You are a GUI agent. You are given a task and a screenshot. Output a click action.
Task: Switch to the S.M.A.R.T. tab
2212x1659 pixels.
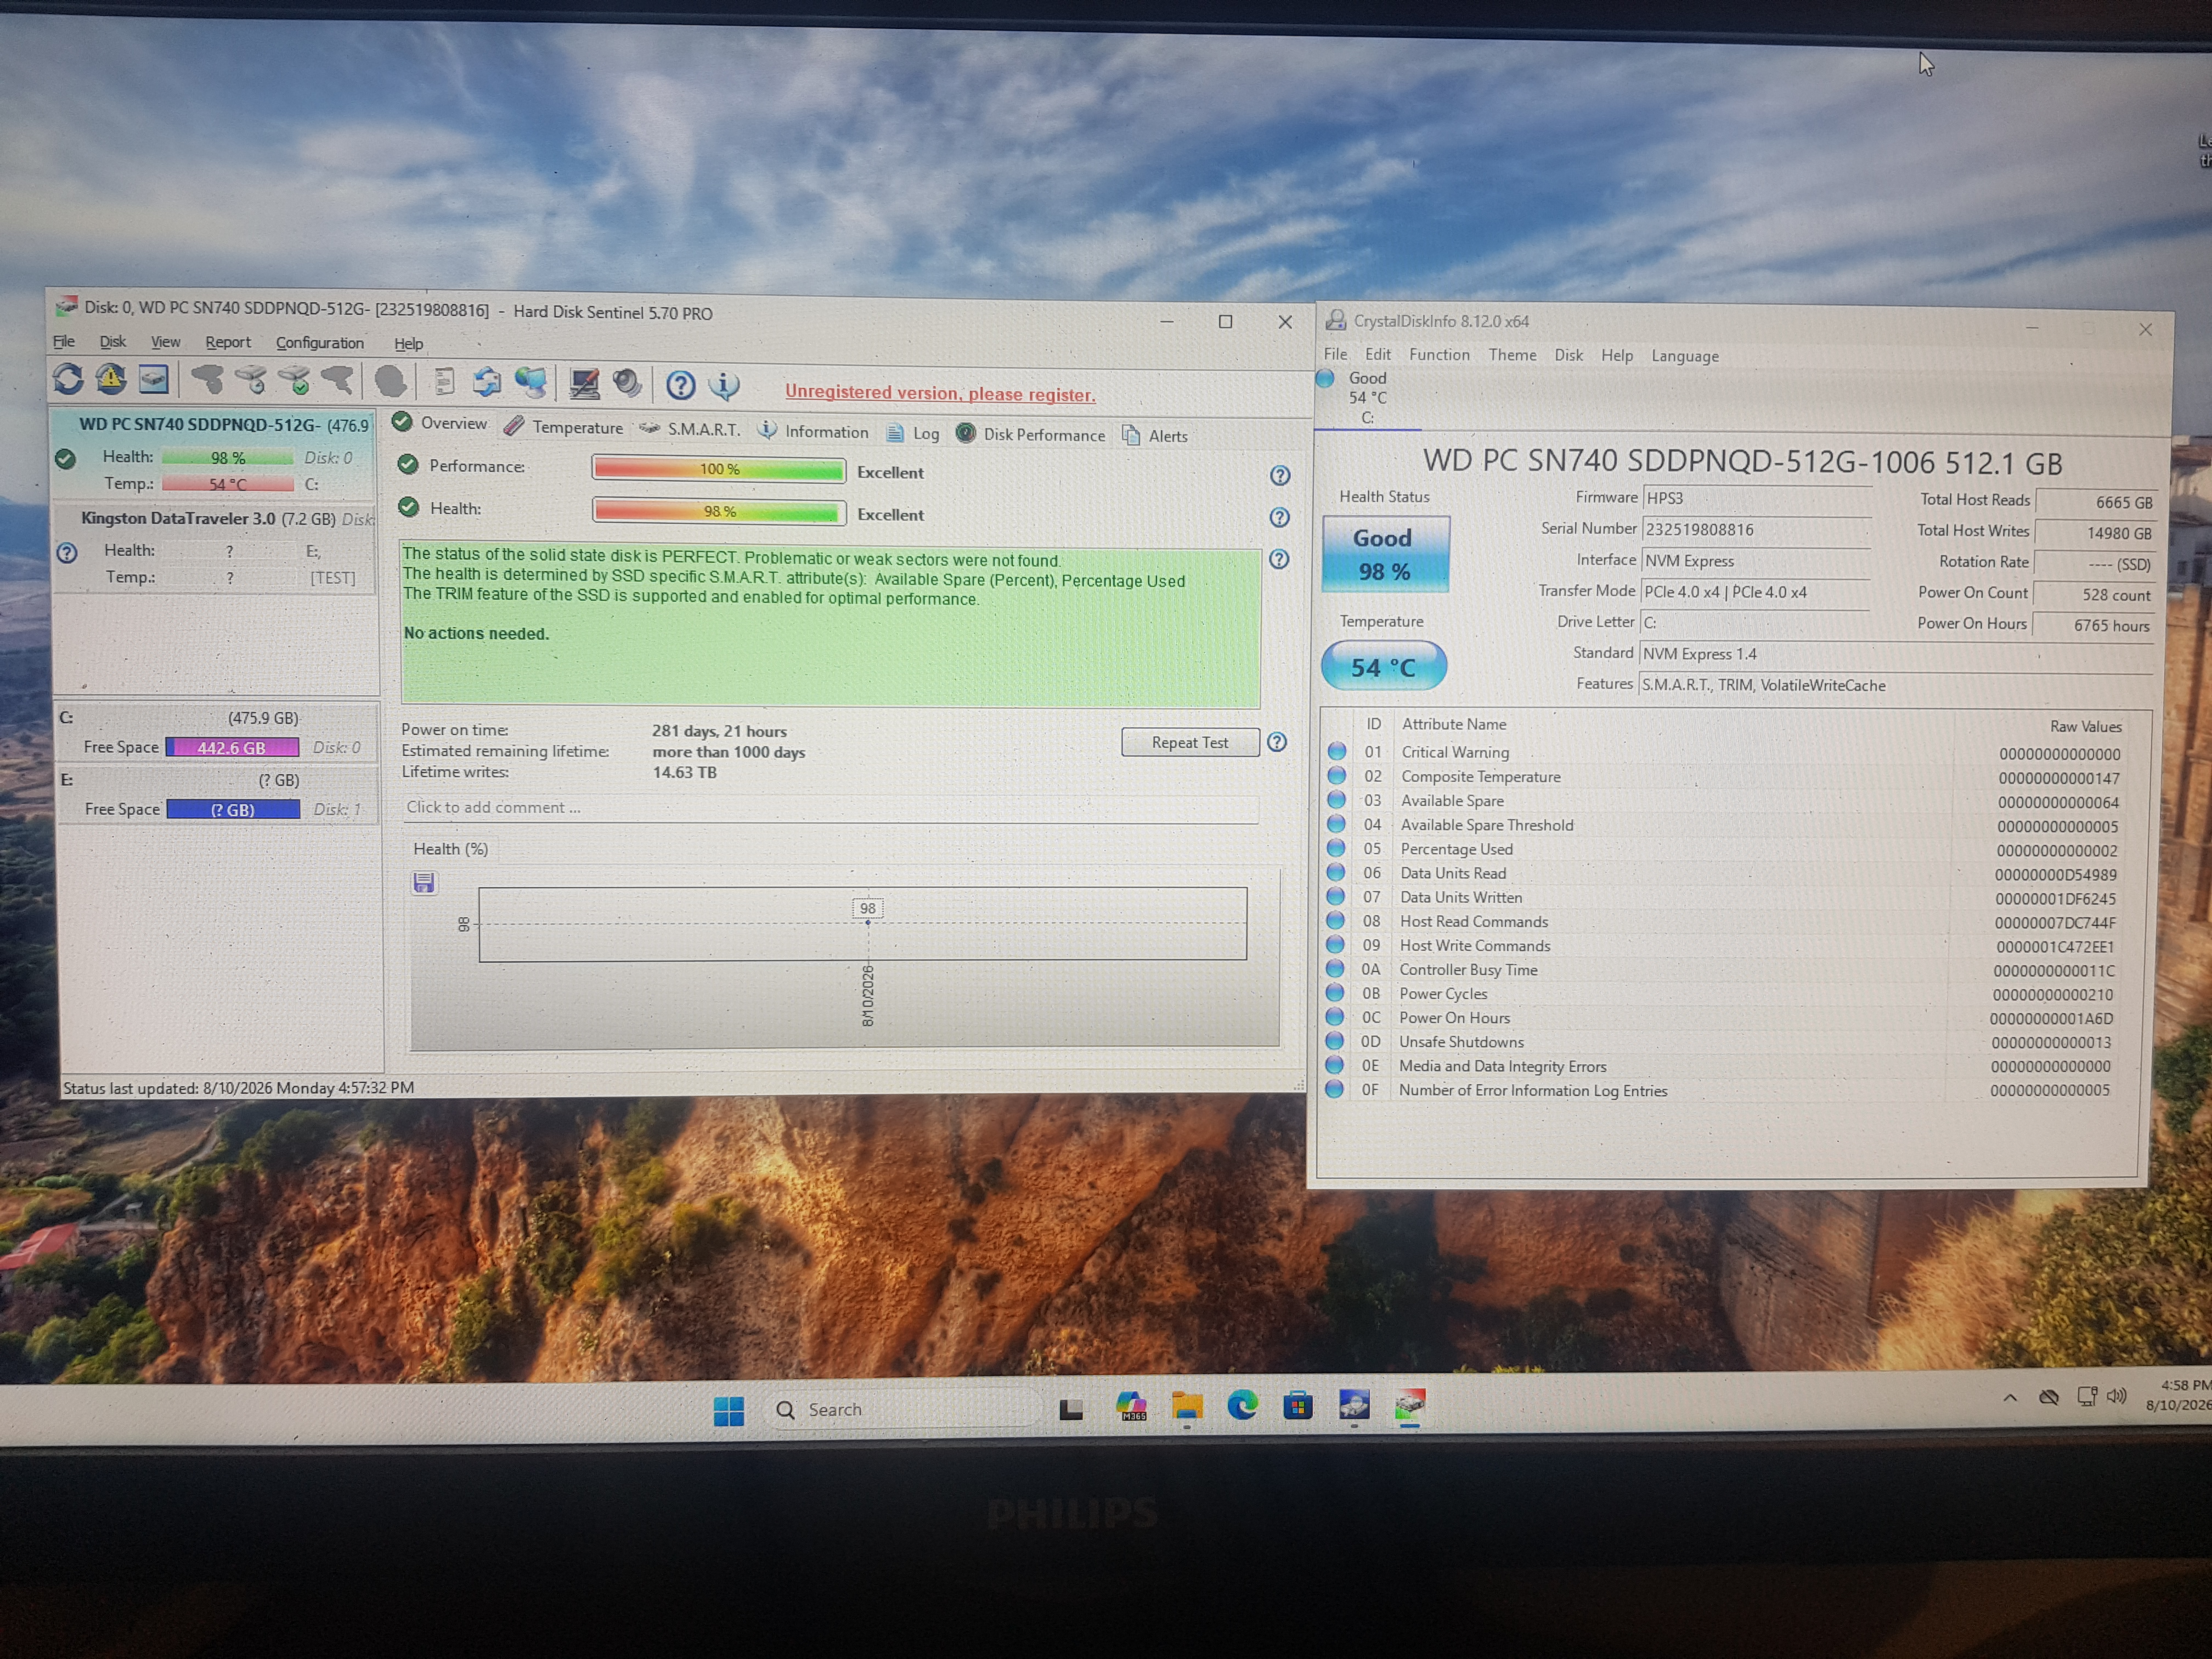[691, 429]
